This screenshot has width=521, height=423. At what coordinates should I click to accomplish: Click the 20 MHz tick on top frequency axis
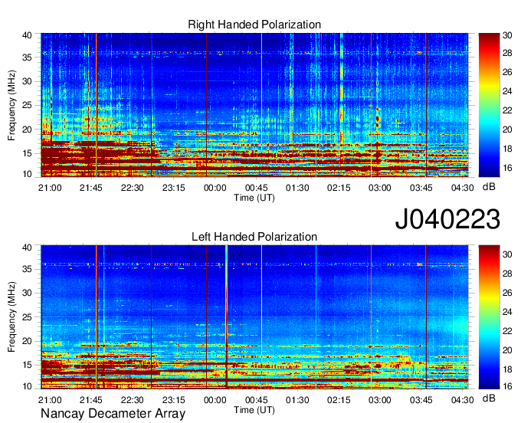pos(27,130)
